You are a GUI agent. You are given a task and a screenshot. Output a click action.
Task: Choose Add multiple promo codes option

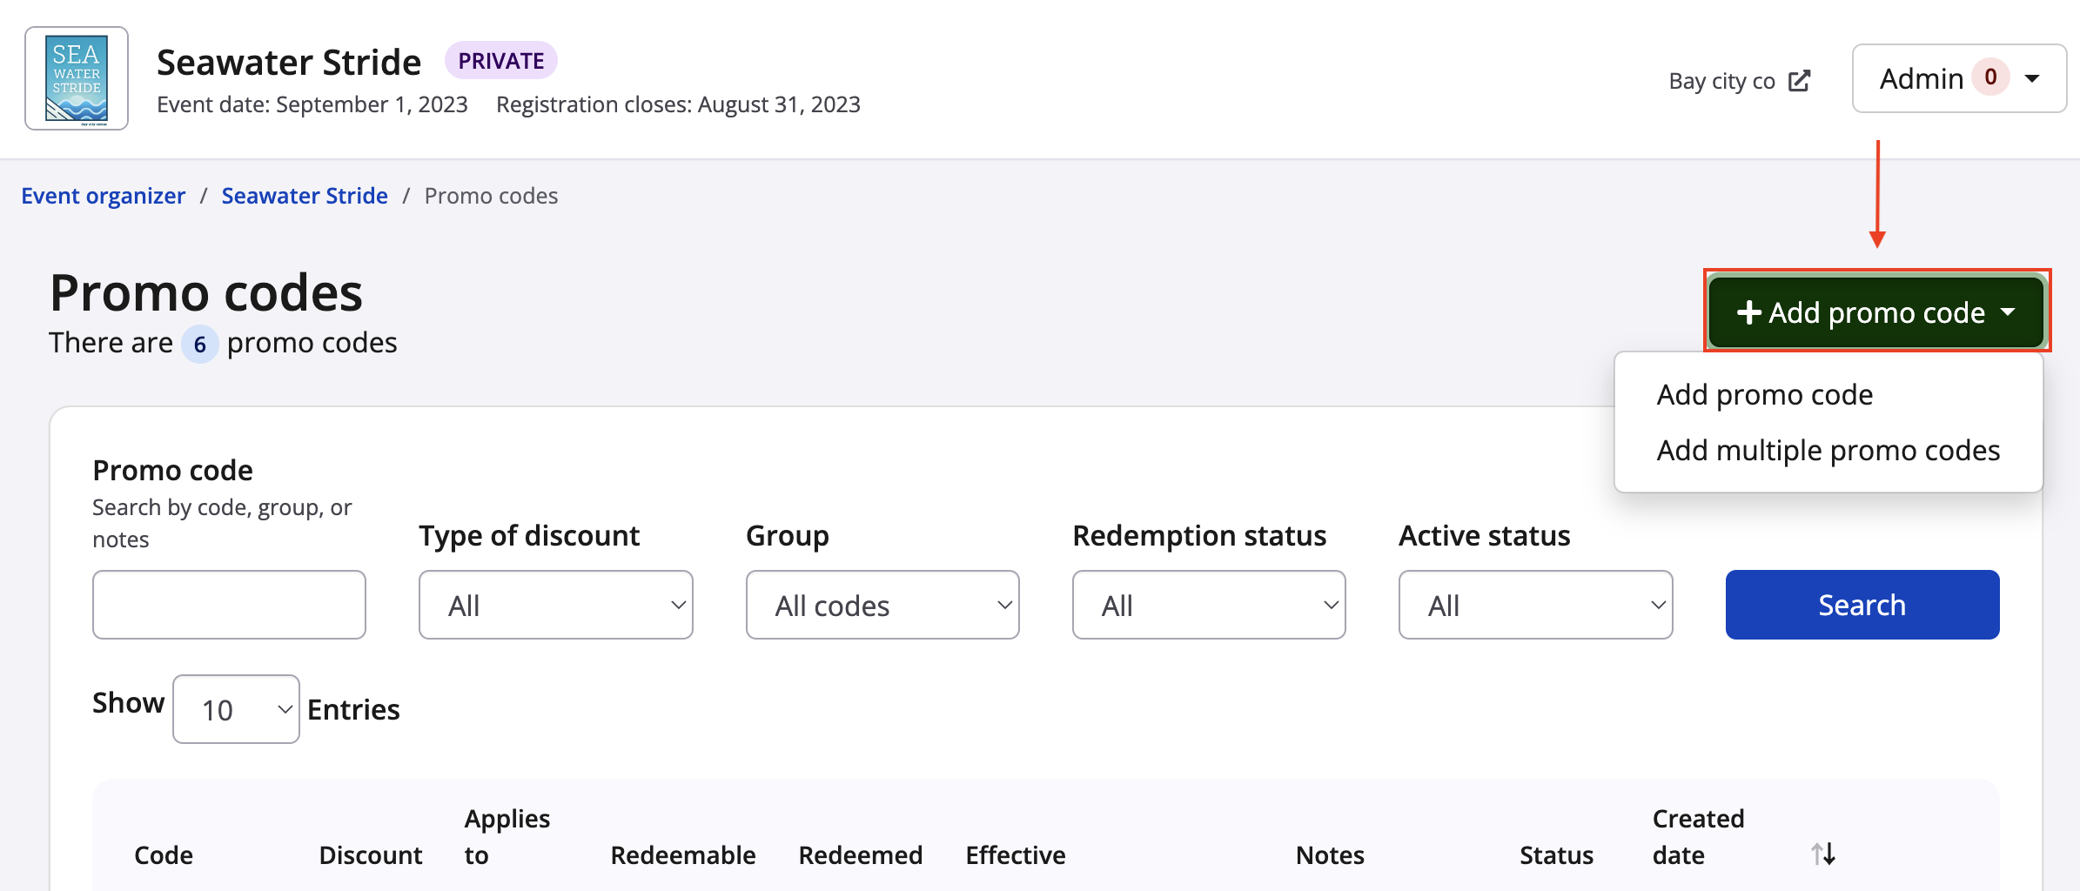pos(1828,451)
